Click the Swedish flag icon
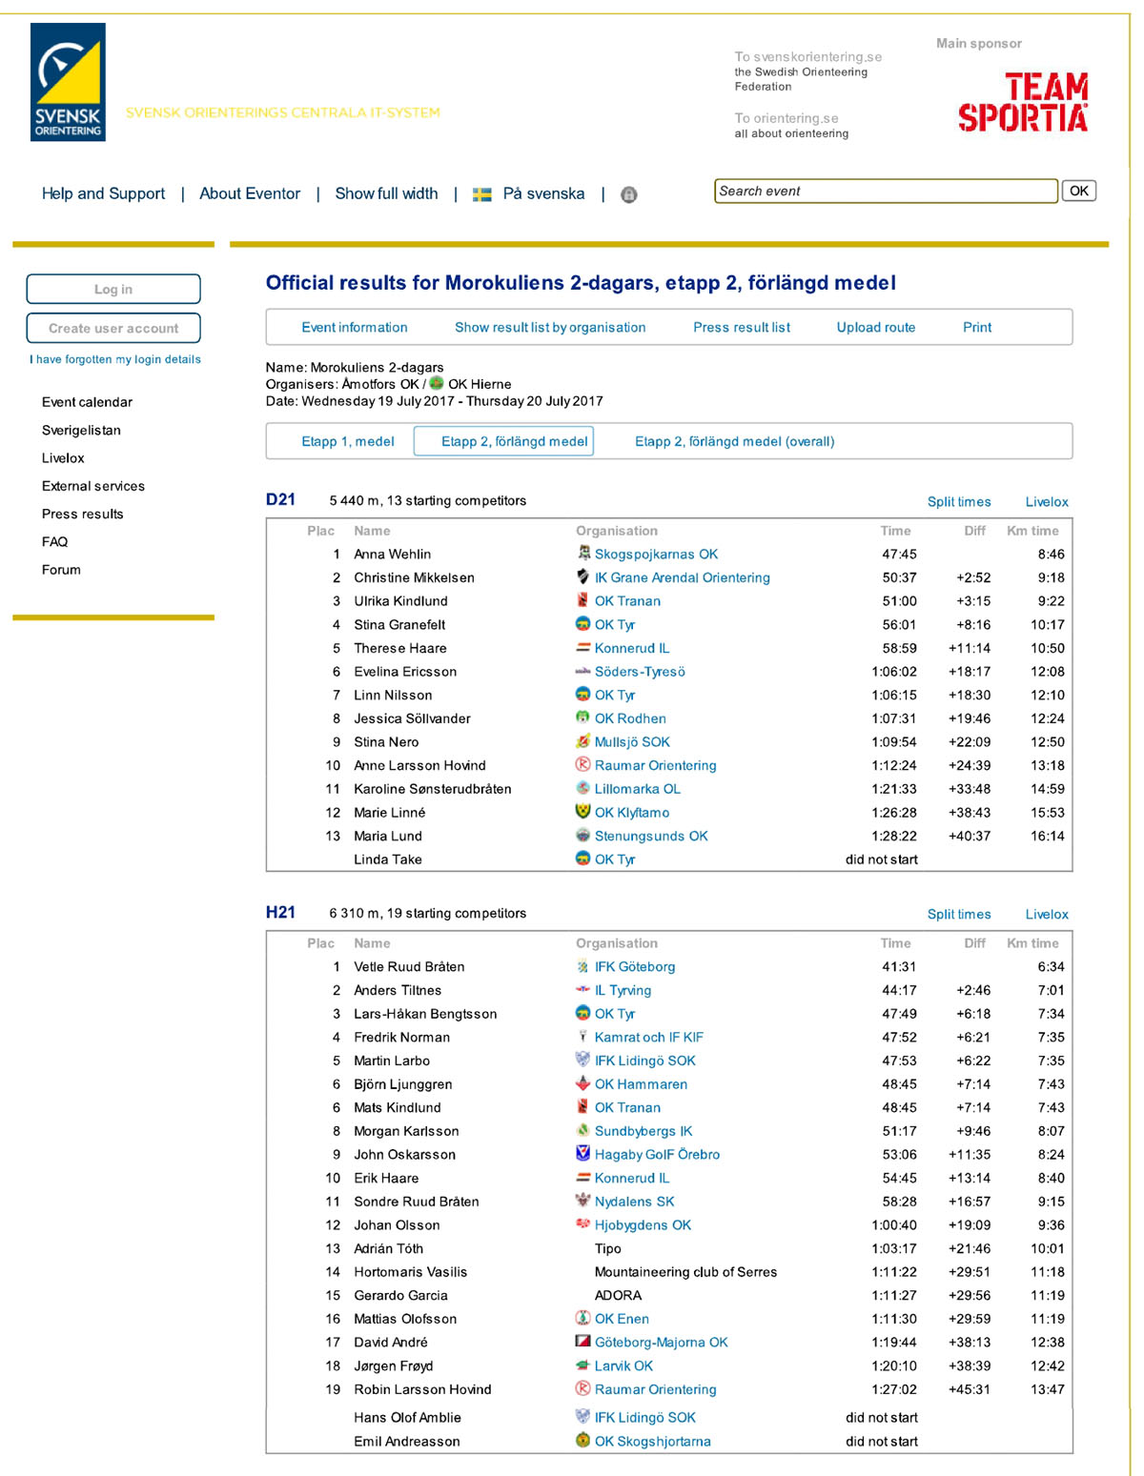Image resolution: width=1144 pixels, height=1476 pixels. pyautogui.click(x=482, y=194)
